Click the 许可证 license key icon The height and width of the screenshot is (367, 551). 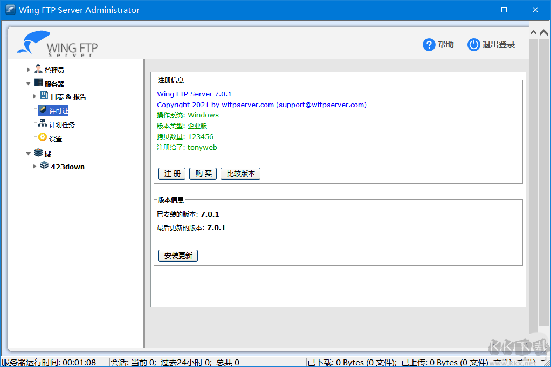43,109
